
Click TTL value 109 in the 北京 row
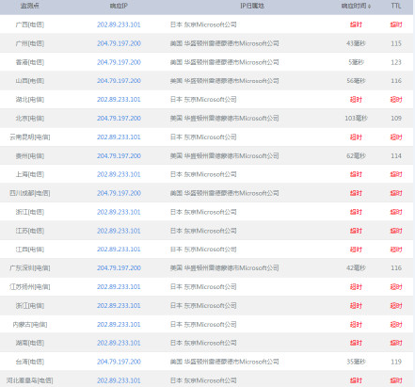(x=396, y=119)
